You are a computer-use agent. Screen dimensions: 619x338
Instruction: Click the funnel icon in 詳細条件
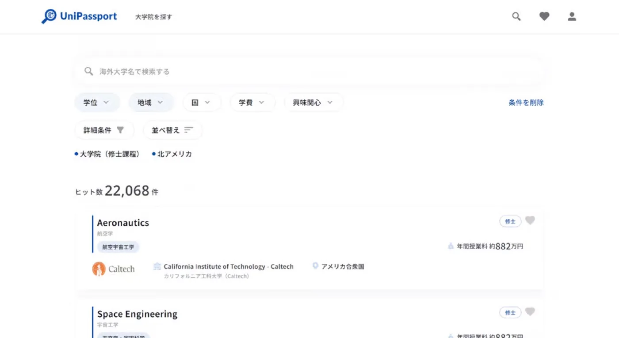120,130
